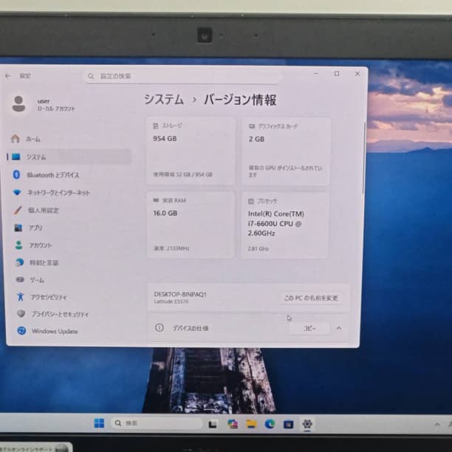Open Microsoft Store from the taskbar

[x=288, y=424]
